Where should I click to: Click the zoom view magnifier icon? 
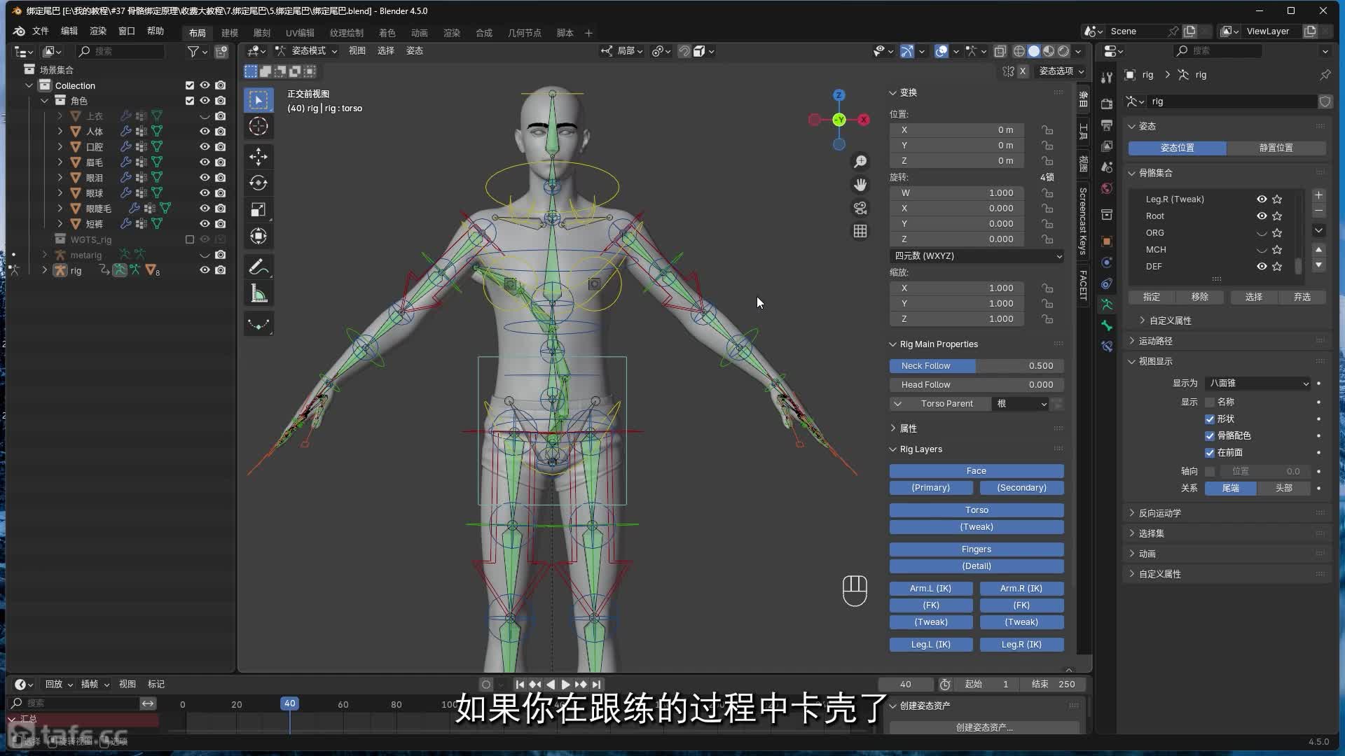coord(860,162)
